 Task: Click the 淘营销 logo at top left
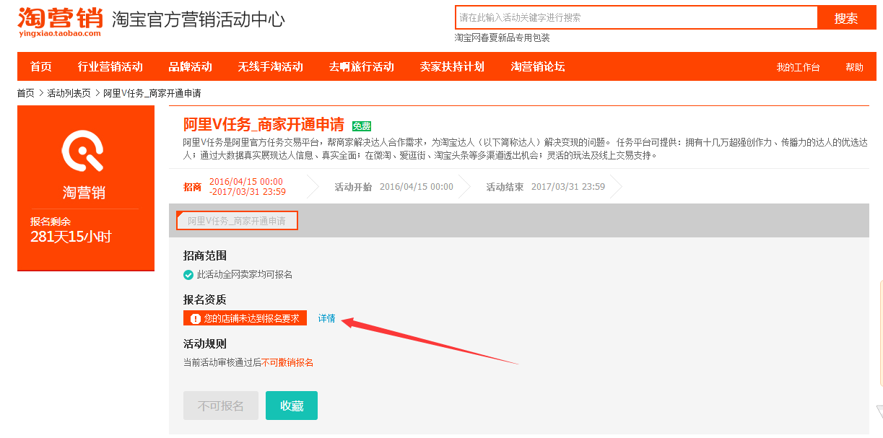tap(60, 22)
